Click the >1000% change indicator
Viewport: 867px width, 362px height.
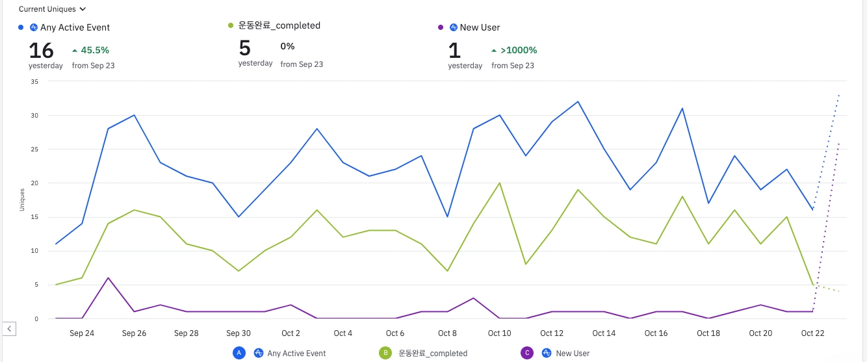click(x=519, y=50)
